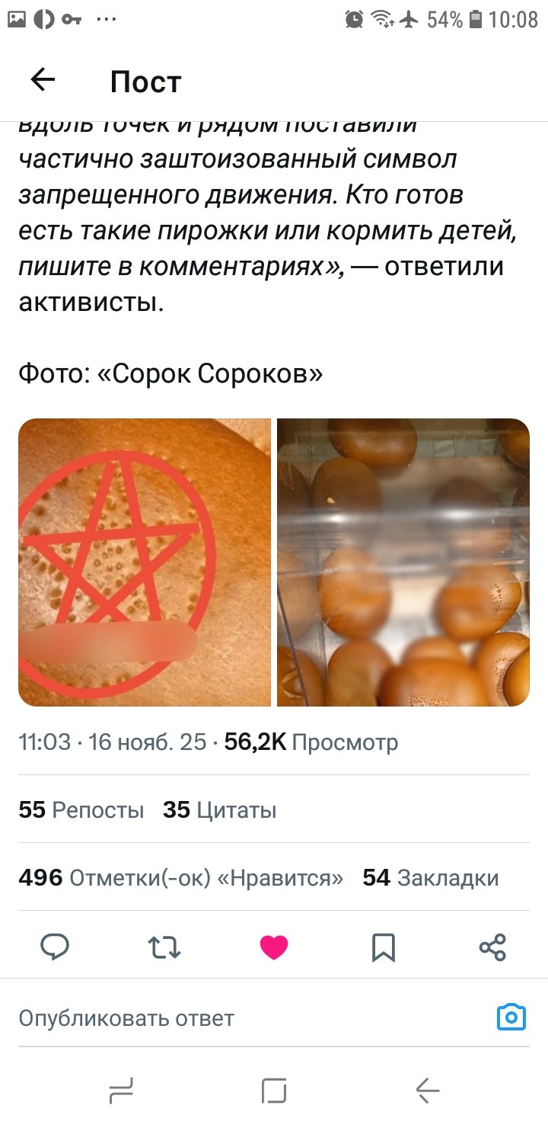Go back using the arrow next to Пост
The height and width of the screenshot is (1128, 548).
pyautogui.click(x=43, y=79)
